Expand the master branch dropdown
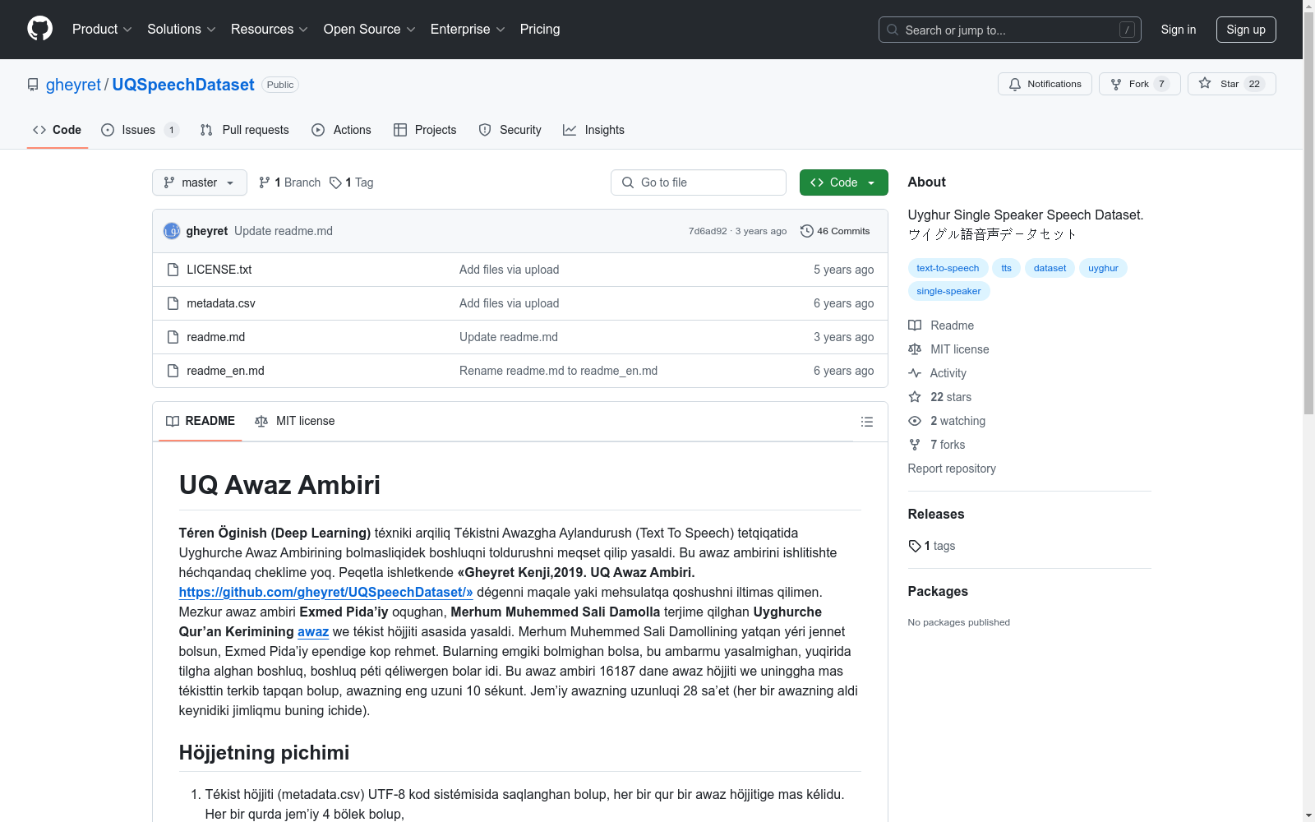This screenshot has height=822, width=1315. pos(200,182)
